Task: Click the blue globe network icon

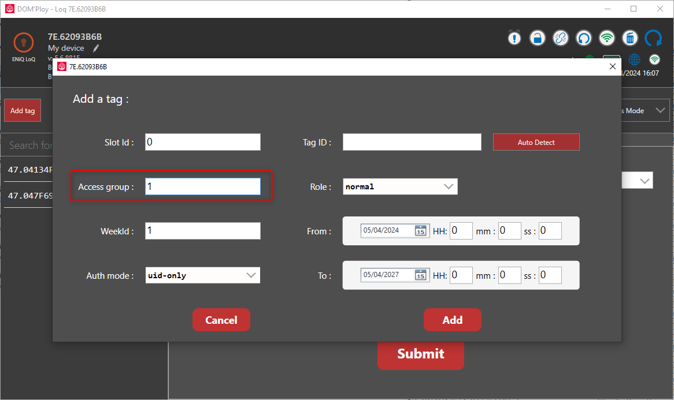Action: pyautogui.click(x=635, y=59)
